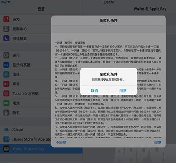Select the 显示与亮度 row label
Screen dimensions: 176x163
22,65
